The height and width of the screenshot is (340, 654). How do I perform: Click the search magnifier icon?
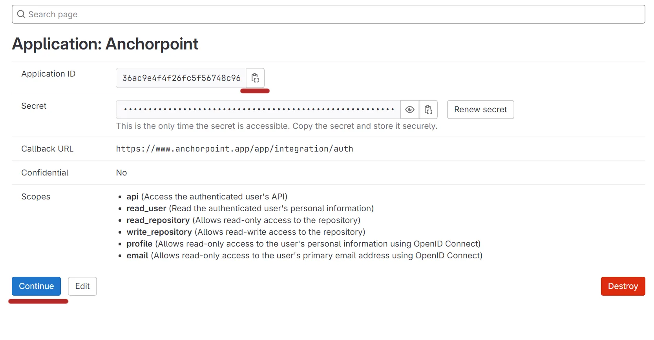21,15
